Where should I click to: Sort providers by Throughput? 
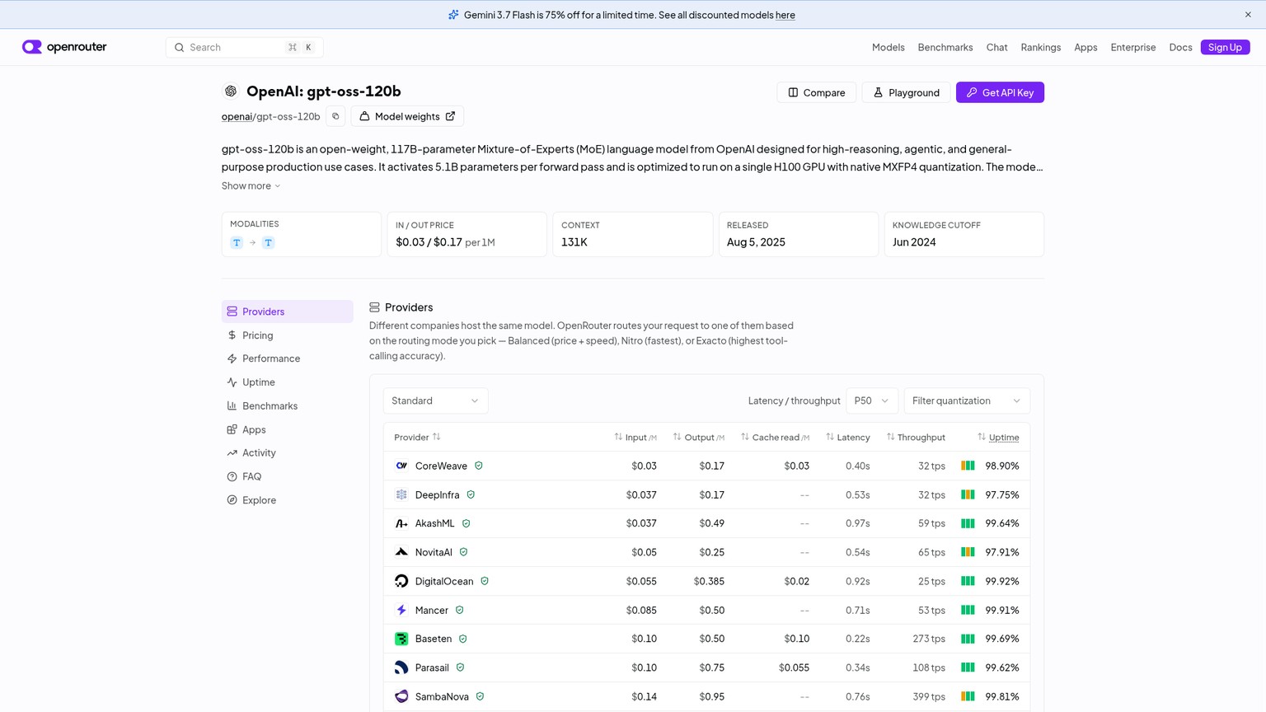point(916,437)
